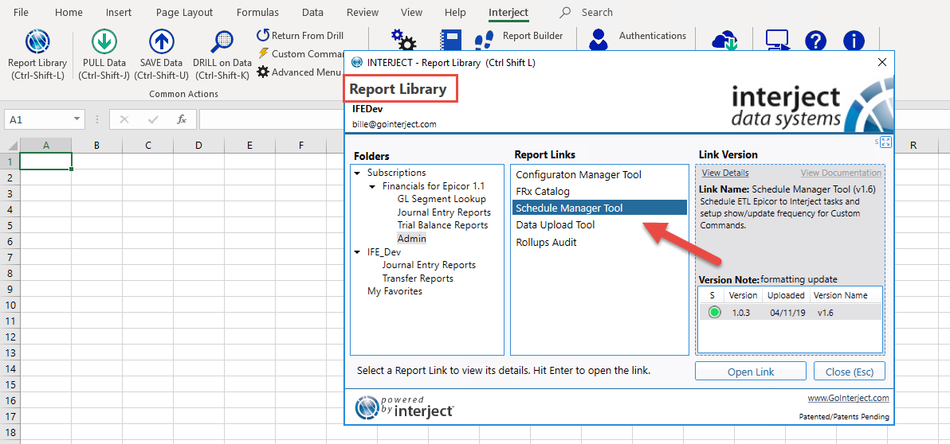Select the My Favorites folder
The width and height of the screenshot is (950, 444).
click(x=395, y=291)
